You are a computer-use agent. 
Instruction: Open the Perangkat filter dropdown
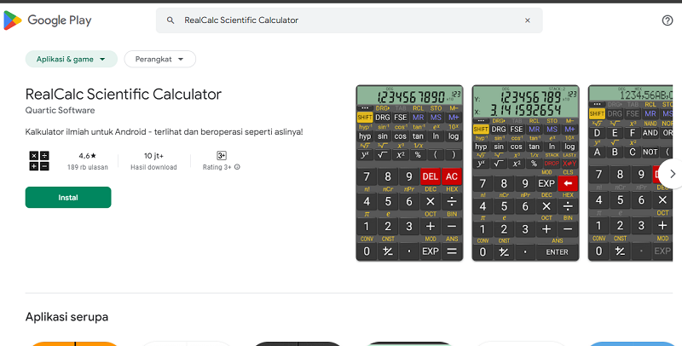click(x=159, y=59)
